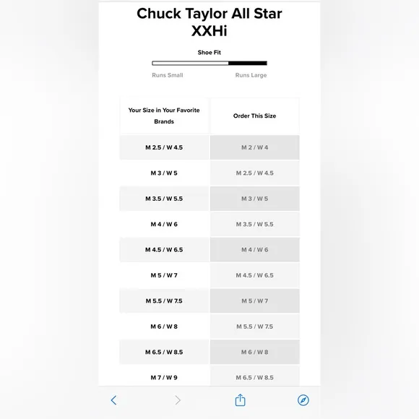Screen dimensions: 419x419
Task: Select row M 7 / W 9
Action: click(164, 376)
